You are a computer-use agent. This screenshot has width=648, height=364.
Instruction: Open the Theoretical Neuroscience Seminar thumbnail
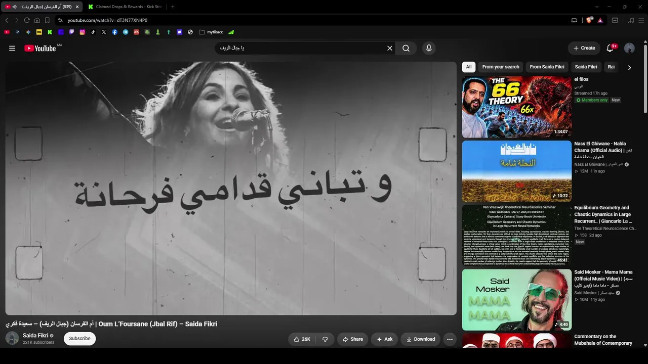point(516,235)
